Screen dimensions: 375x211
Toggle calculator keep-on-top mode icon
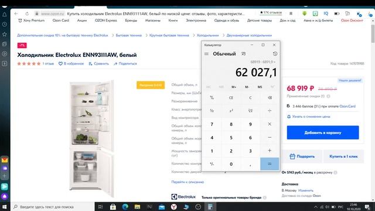(244, 54)
